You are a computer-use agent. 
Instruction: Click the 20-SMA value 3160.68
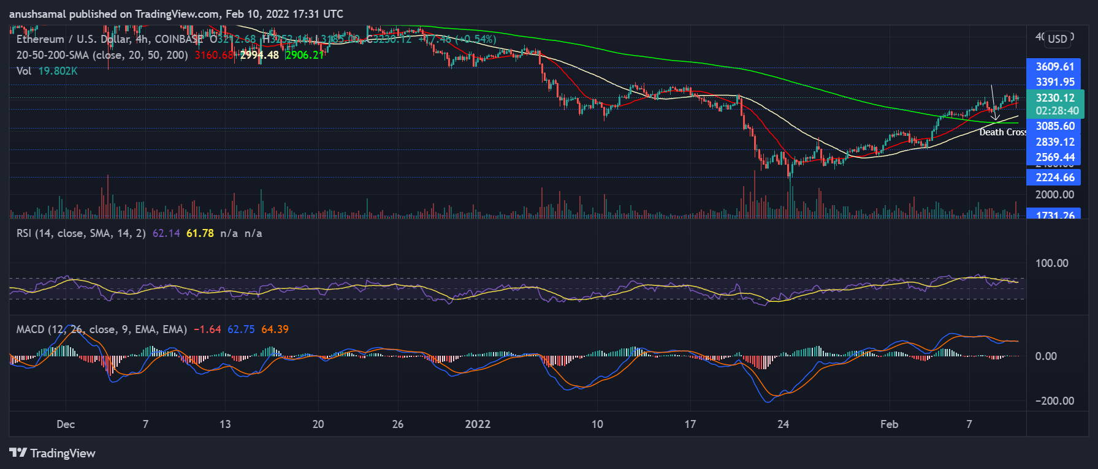click(x=214, y=55)
